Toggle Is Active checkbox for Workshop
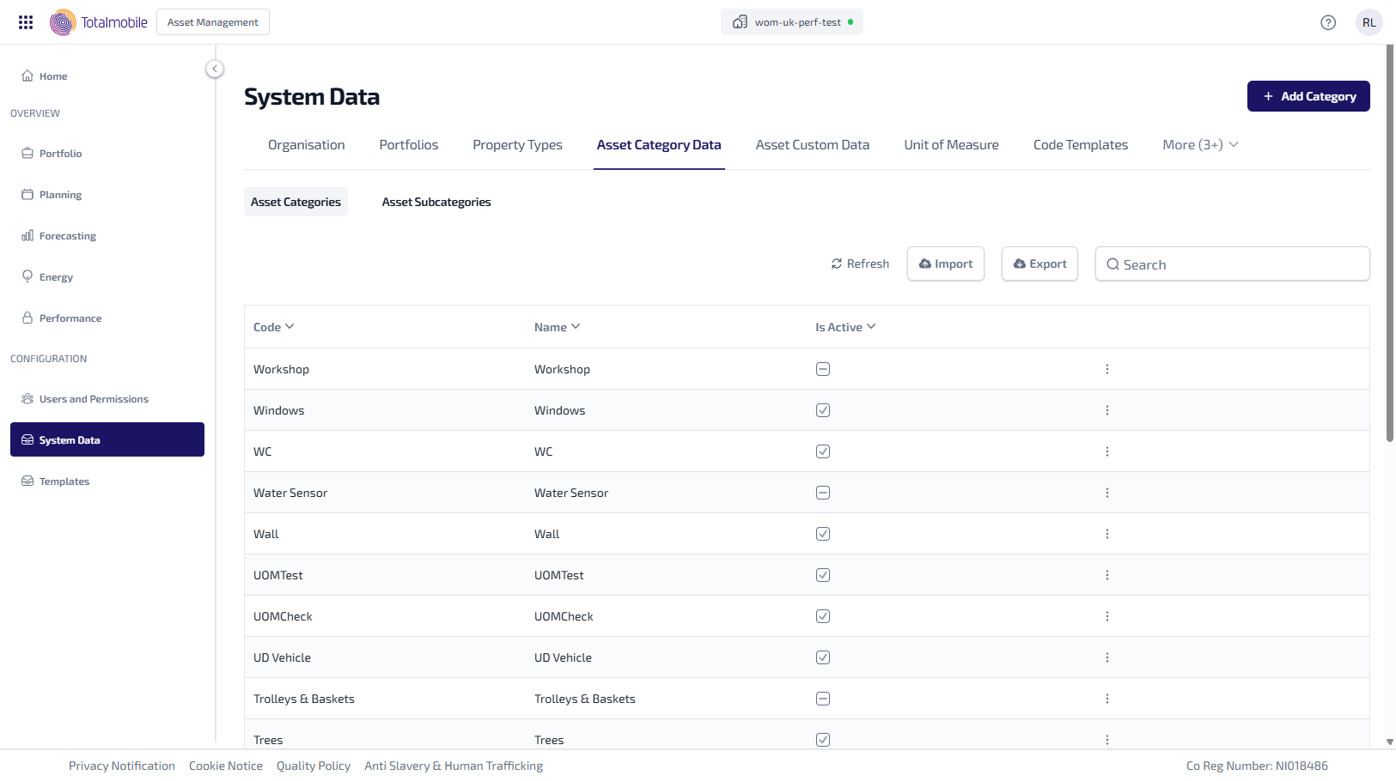The height and width of the screenshot is (781, 1396). point(823,369)
